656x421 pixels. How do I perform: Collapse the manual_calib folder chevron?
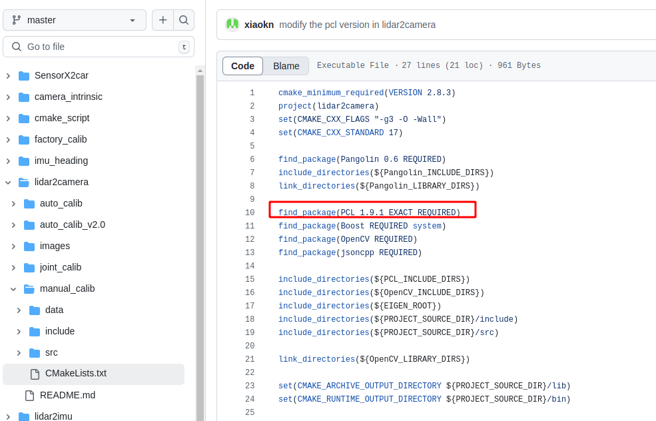pyautogui.click(x=13, y=289)
